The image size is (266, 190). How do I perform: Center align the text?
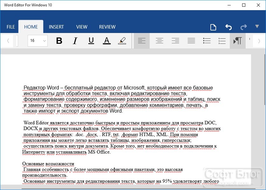coord(159,41)
